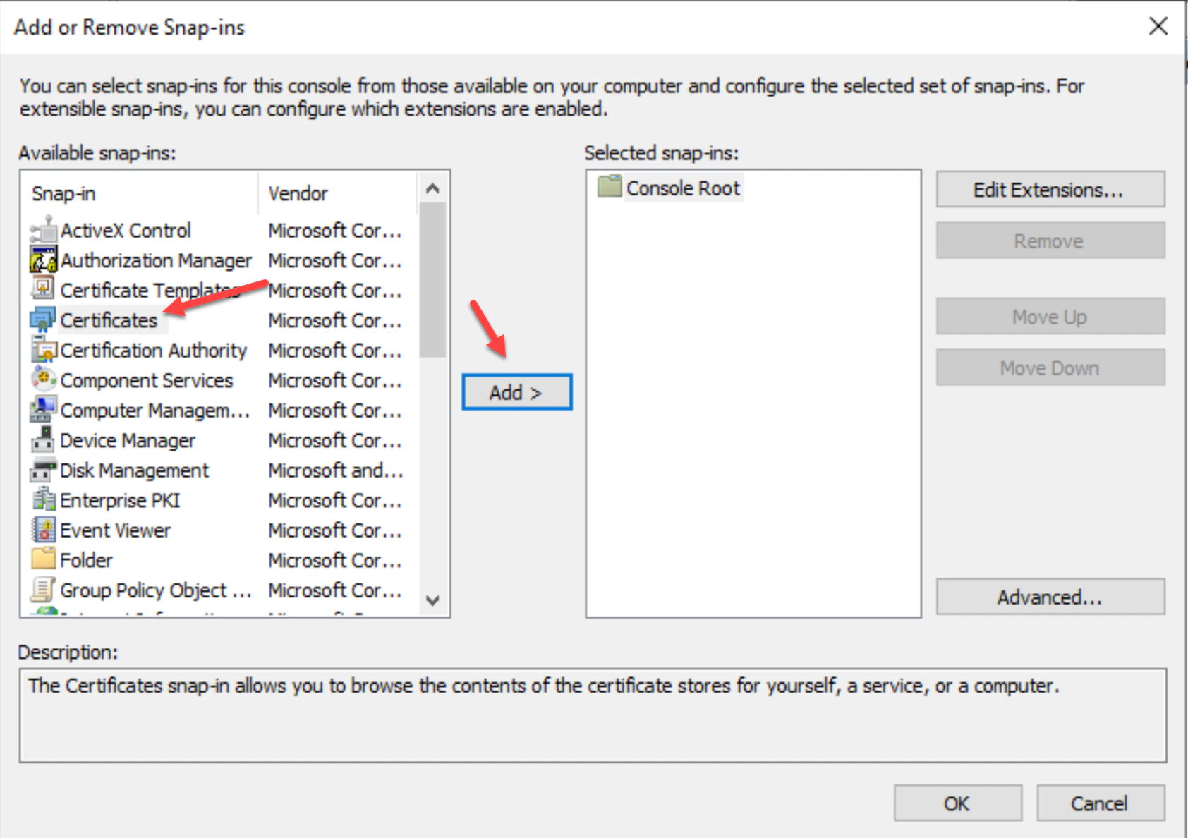Select Event Viewer snap-in

[x=115, y=530]
